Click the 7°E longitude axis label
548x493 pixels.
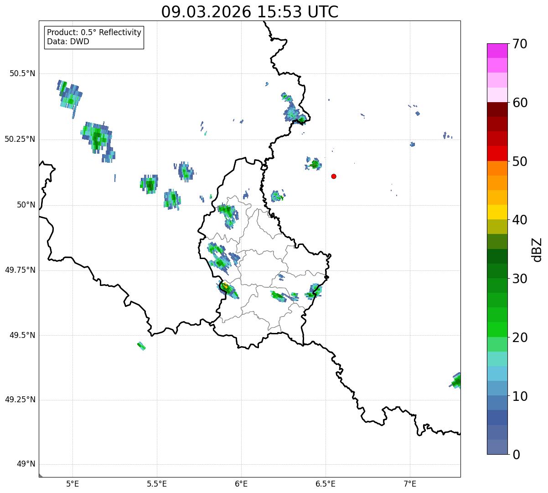410,483
